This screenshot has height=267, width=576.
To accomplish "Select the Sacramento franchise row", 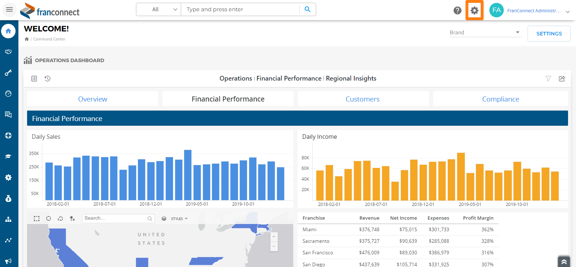I will (x=398, y=241).
